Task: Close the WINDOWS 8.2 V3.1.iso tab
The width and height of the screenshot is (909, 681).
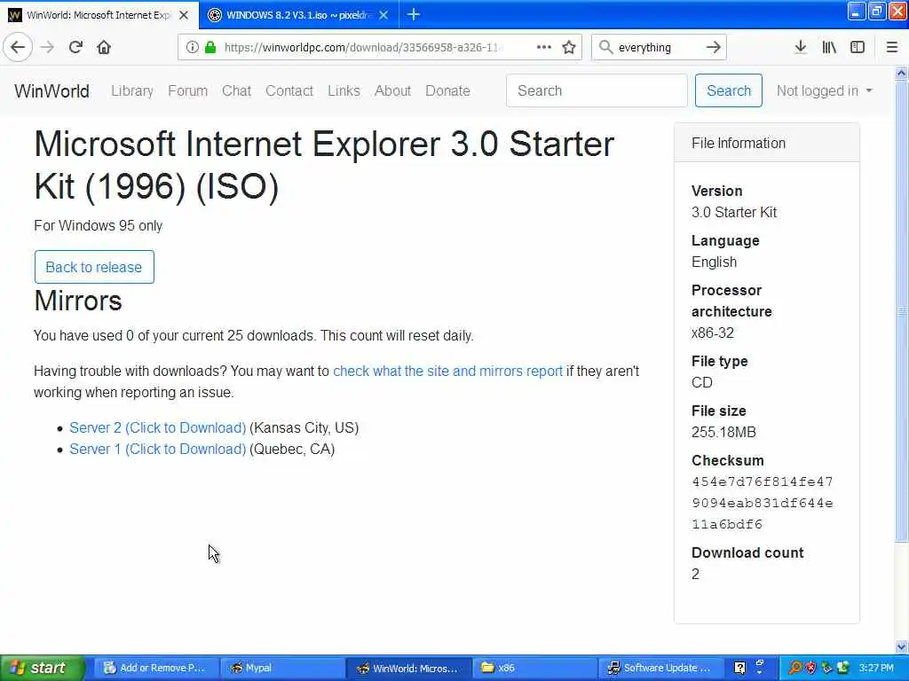Action: pos(383,15)
